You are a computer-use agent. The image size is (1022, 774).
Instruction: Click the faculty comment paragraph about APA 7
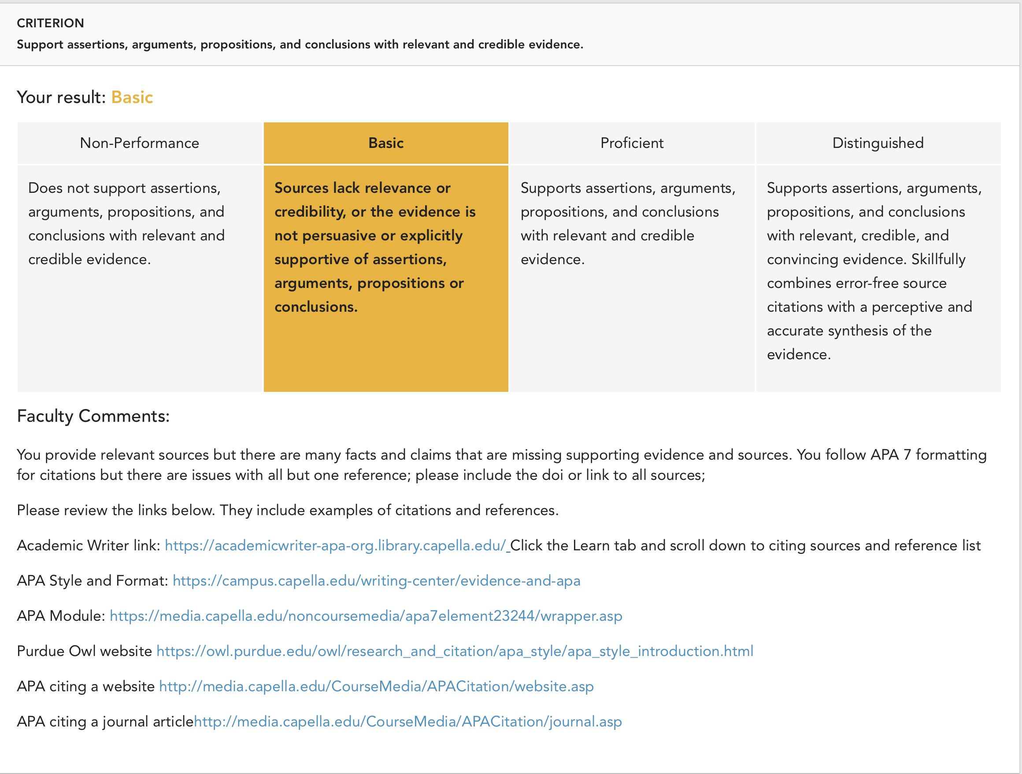502,464
